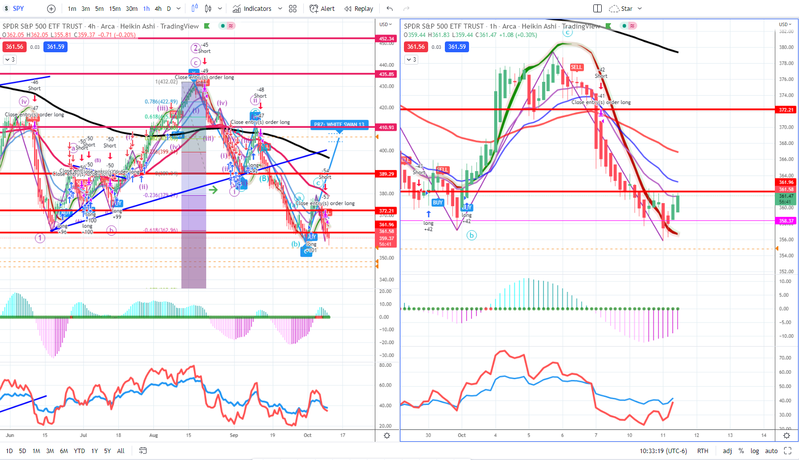Toggle market status pill on right chart

pyautogui.click(x=629, y=26)
